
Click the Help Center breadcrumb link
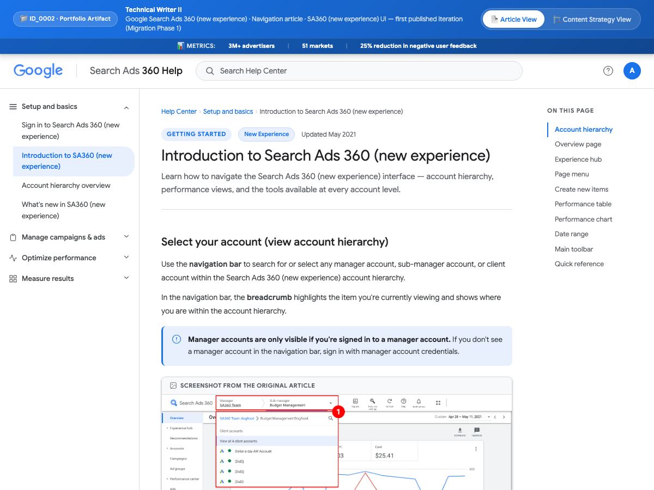point(179,112)
